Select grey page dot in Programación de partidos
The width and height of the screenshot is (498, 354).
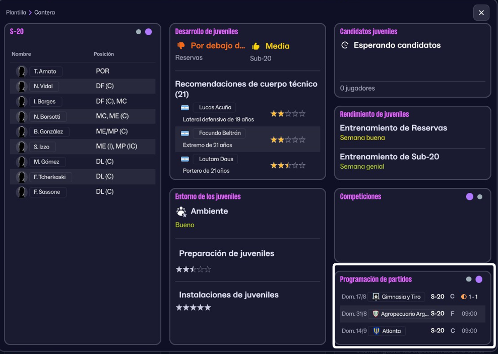click(x=468, y=279)
